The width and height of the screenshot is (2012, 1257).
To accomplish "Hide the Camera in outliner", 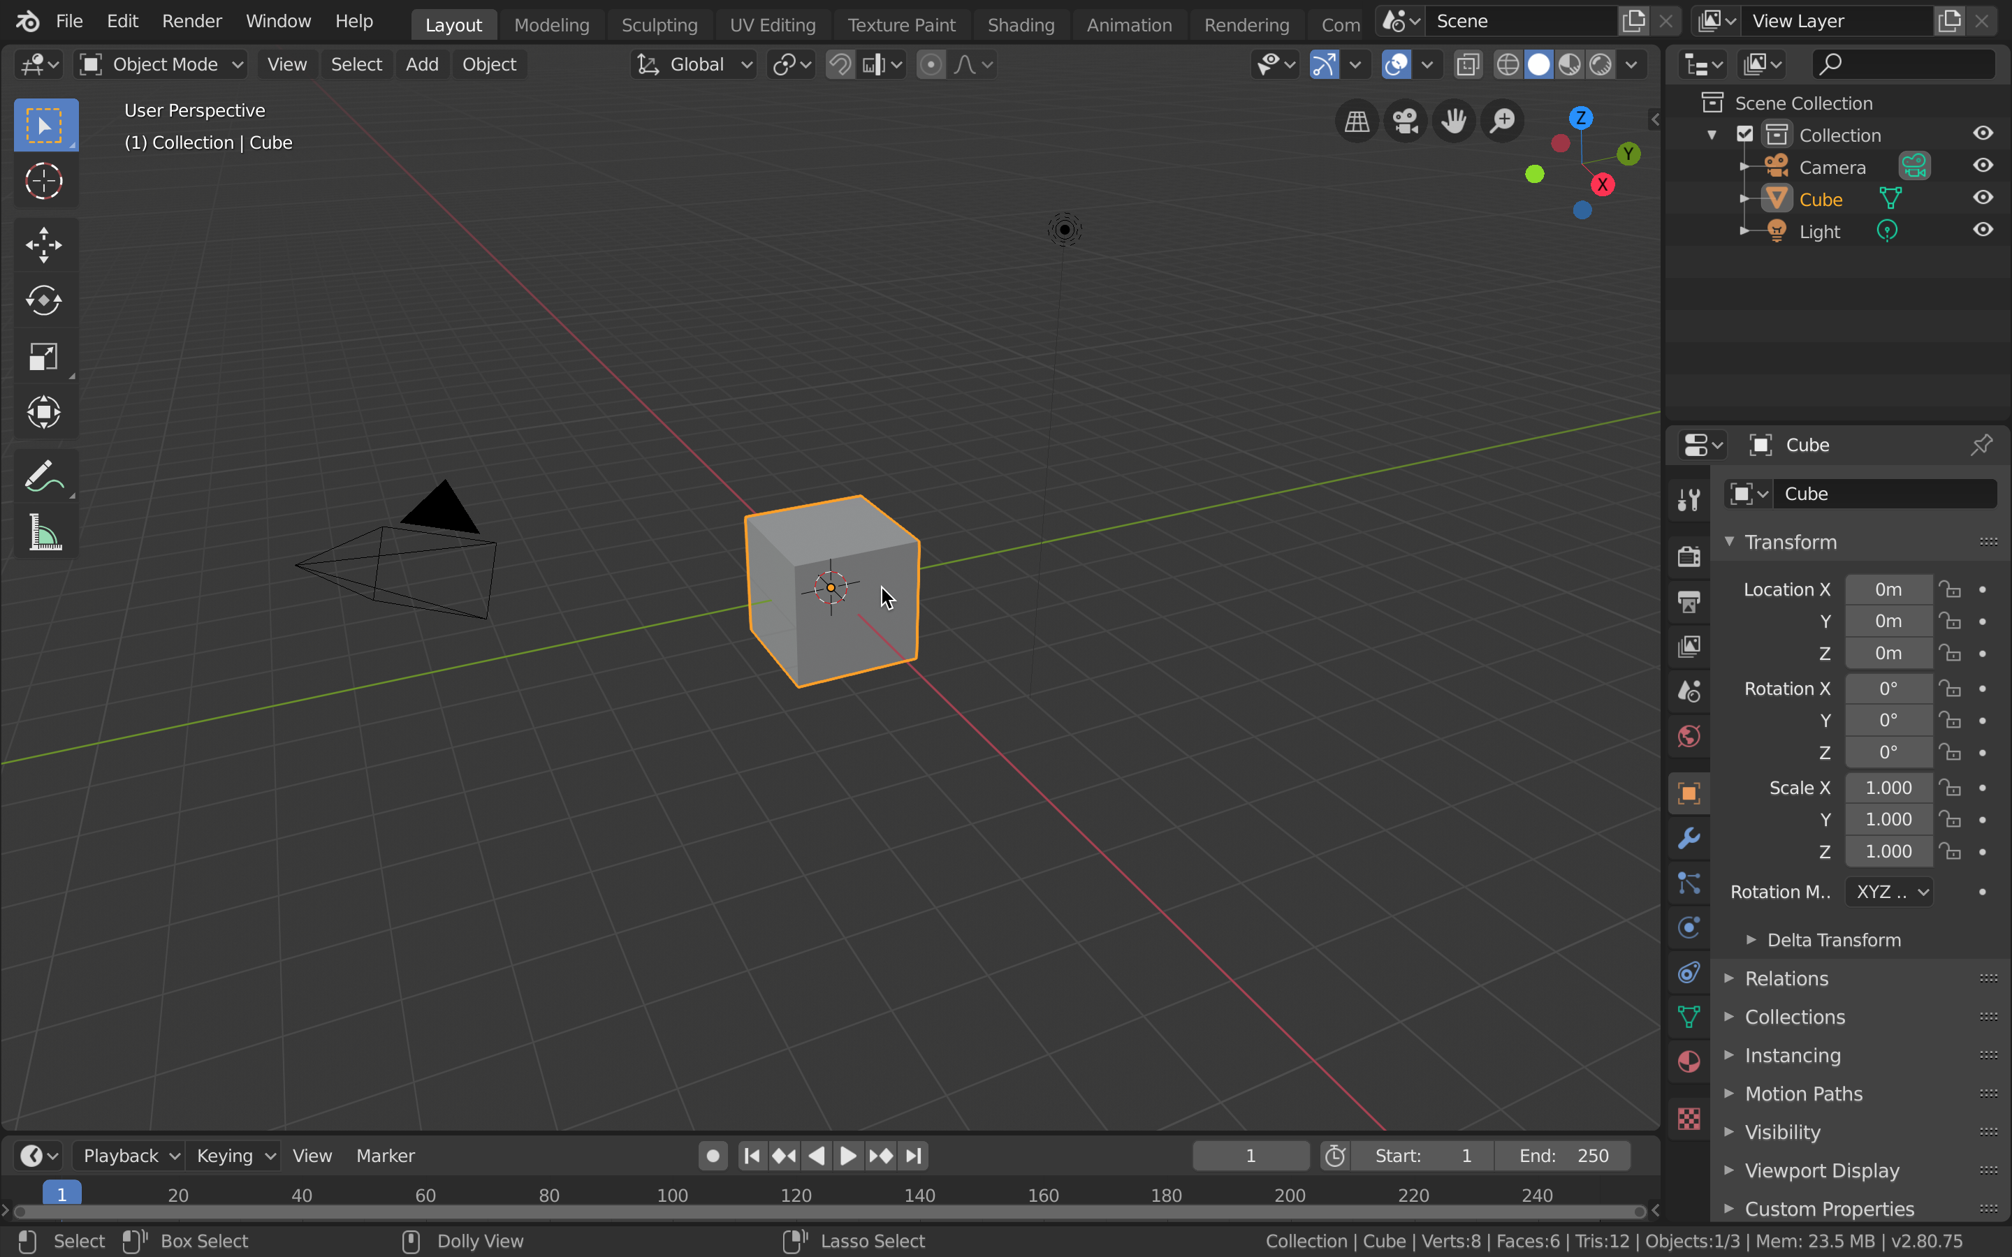I will click(1983, 166).
